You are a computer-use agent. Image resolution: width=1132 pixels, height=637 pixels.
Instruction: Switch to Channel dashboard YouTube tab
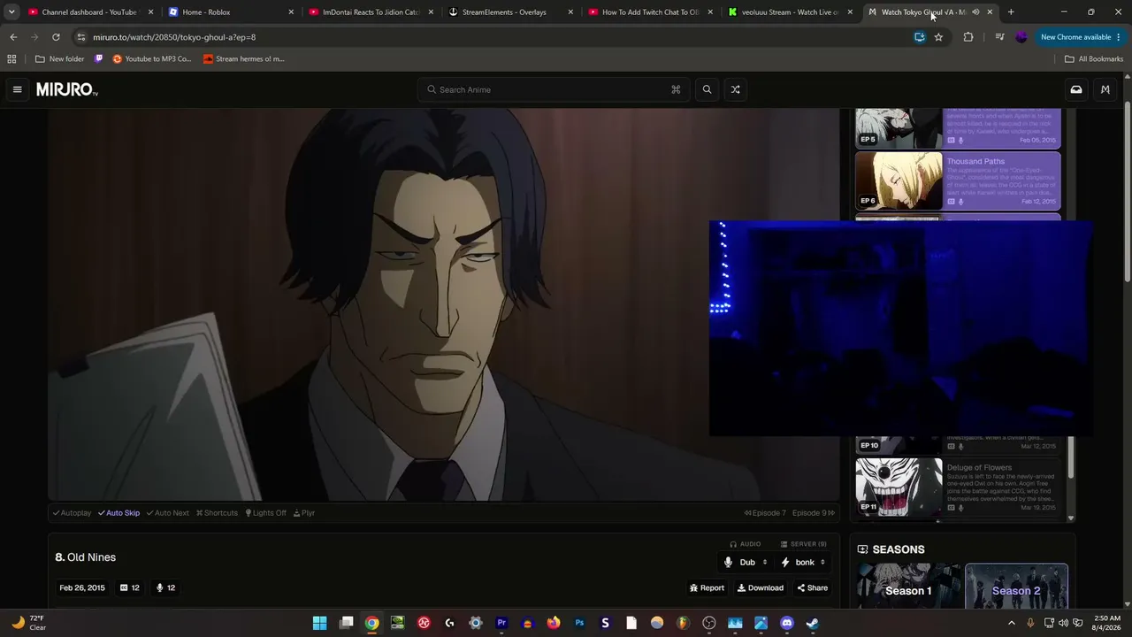click(91, 12)
